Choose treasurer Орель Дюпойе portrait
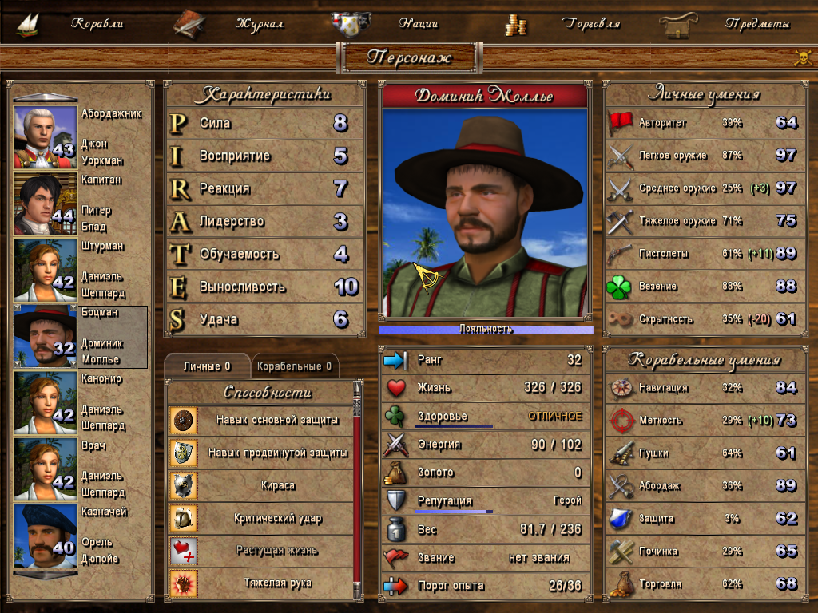The image size is (818, 613). coord(46,536)
